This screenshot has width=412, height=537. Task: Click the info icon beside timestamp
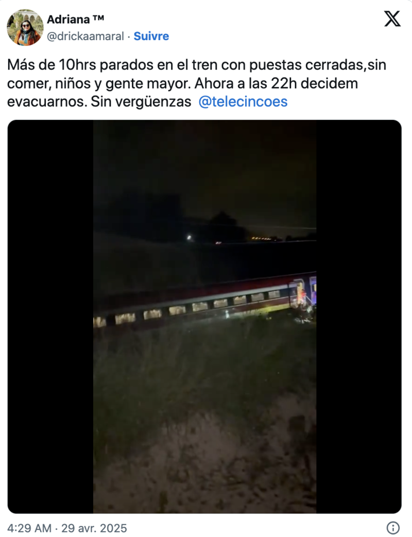pyautogui.click(x=393, y=528)
